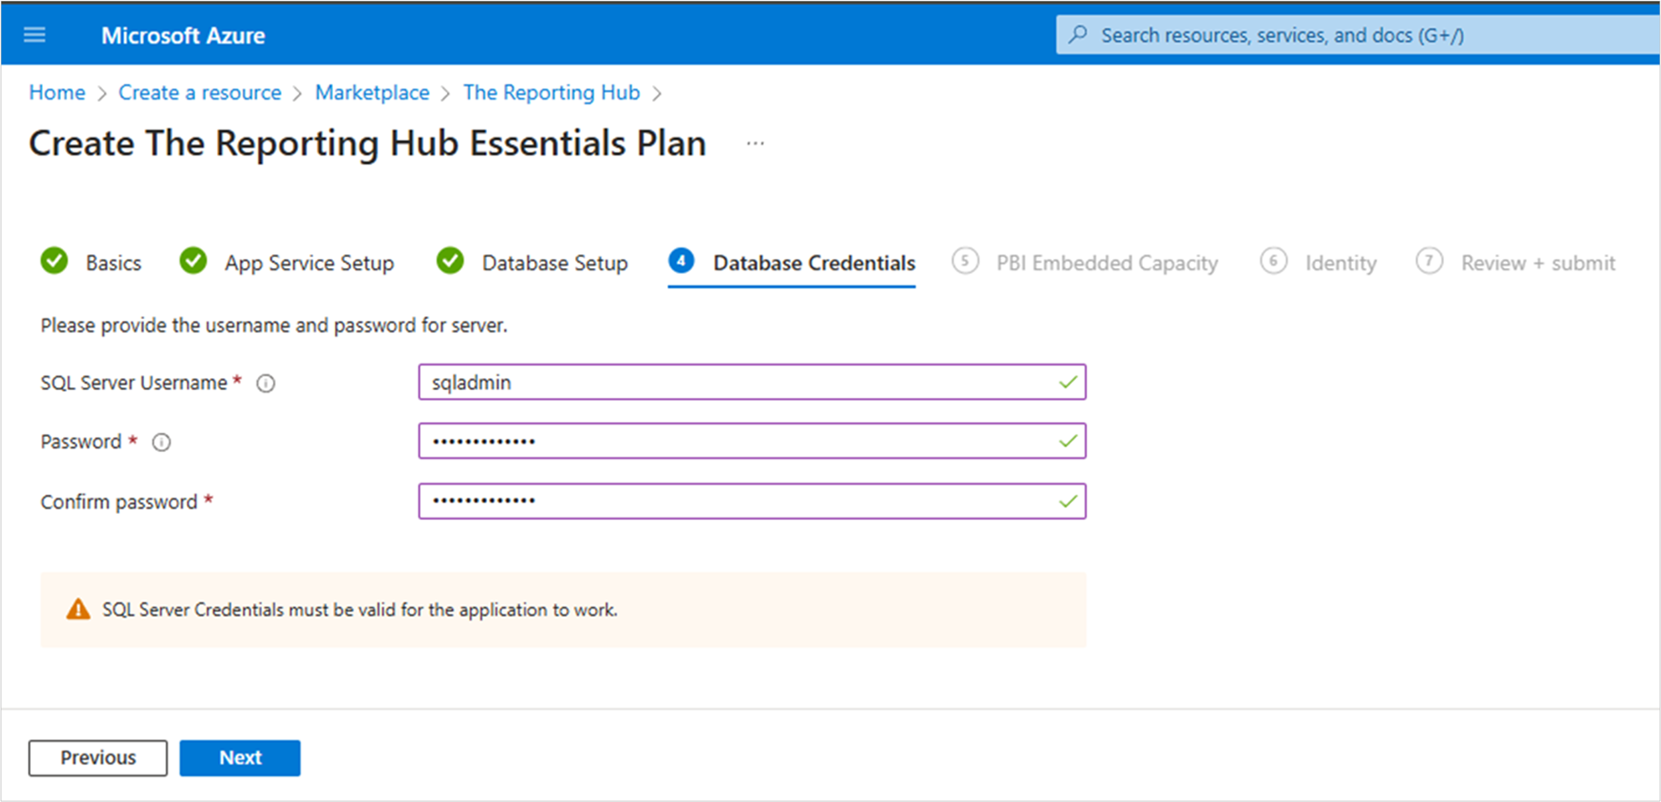Screen dimensions: 1661x802
Task: Navigate to Home breadcrumb link
Action: point(57,92)
